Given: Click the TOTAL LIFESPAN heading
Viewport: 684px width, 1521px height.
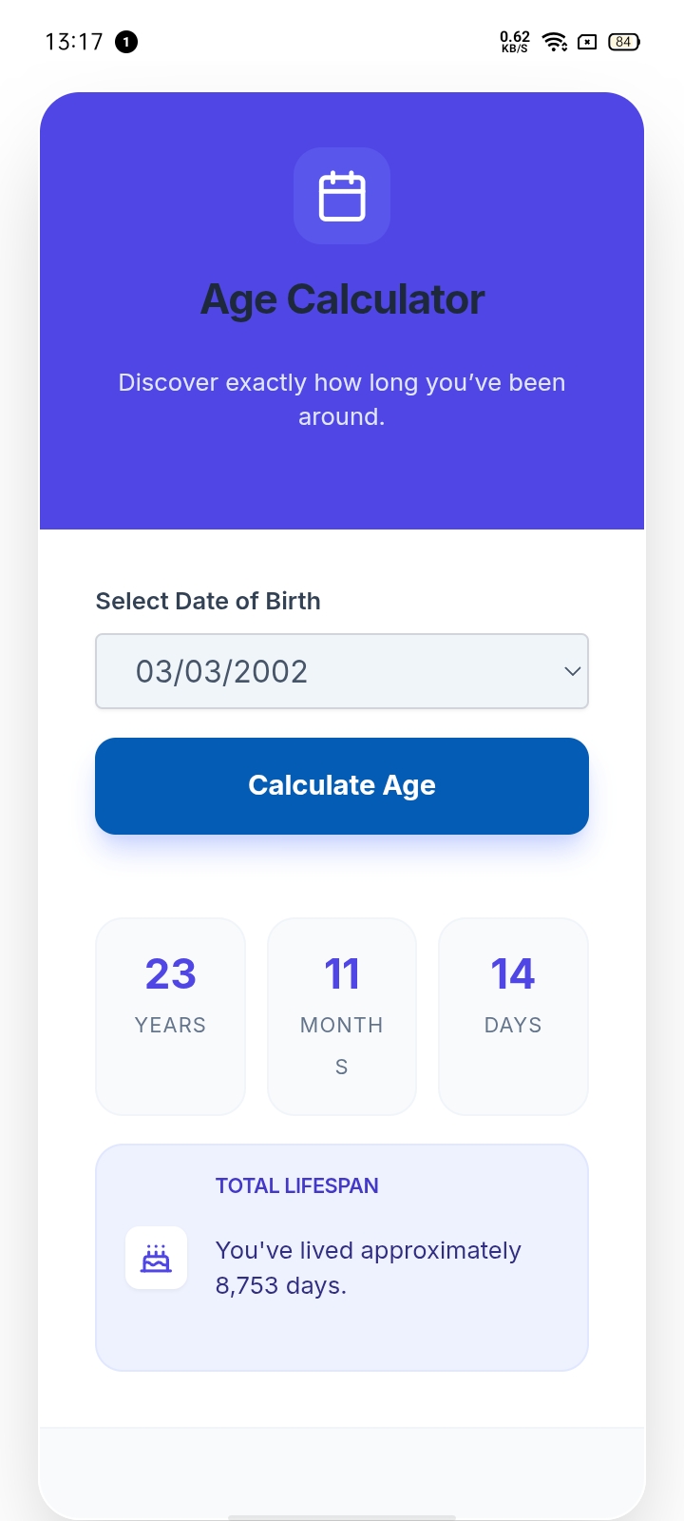Looking at the screenshot, I should tap(296, 1185).
